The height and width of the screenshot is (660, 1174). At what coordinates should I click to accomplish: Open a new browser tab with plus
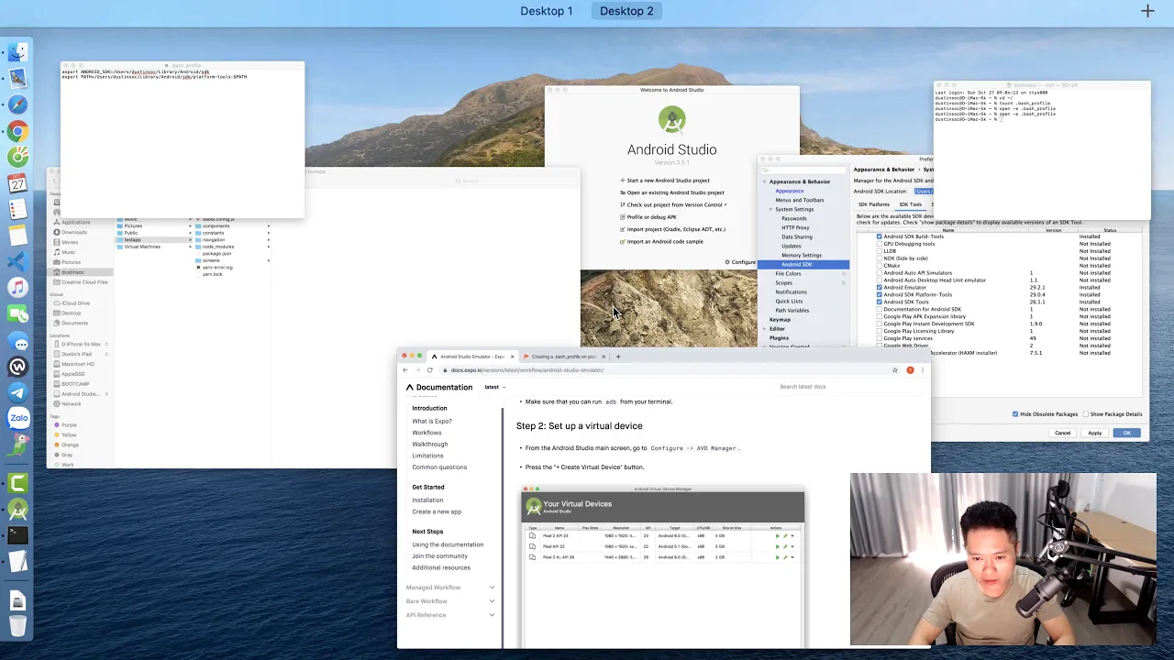pos(618,357)
